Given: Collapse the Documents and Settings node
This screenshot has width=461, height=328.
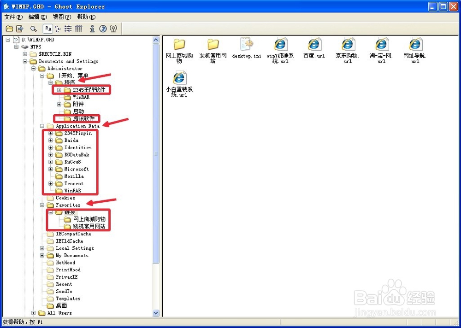Looking at the screenshot, I should click(x=25, y=61).
